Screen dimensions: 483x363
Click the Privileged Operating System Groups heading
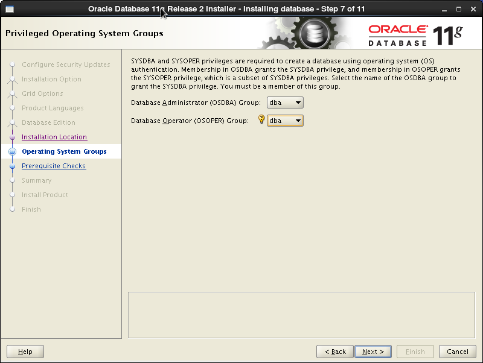[85, 33]
